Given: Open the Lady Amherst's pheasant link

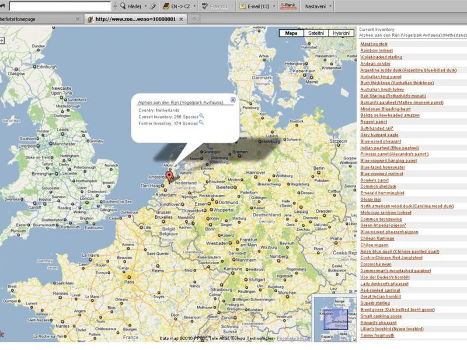Looking at the screenshot, I should (384, 284).
